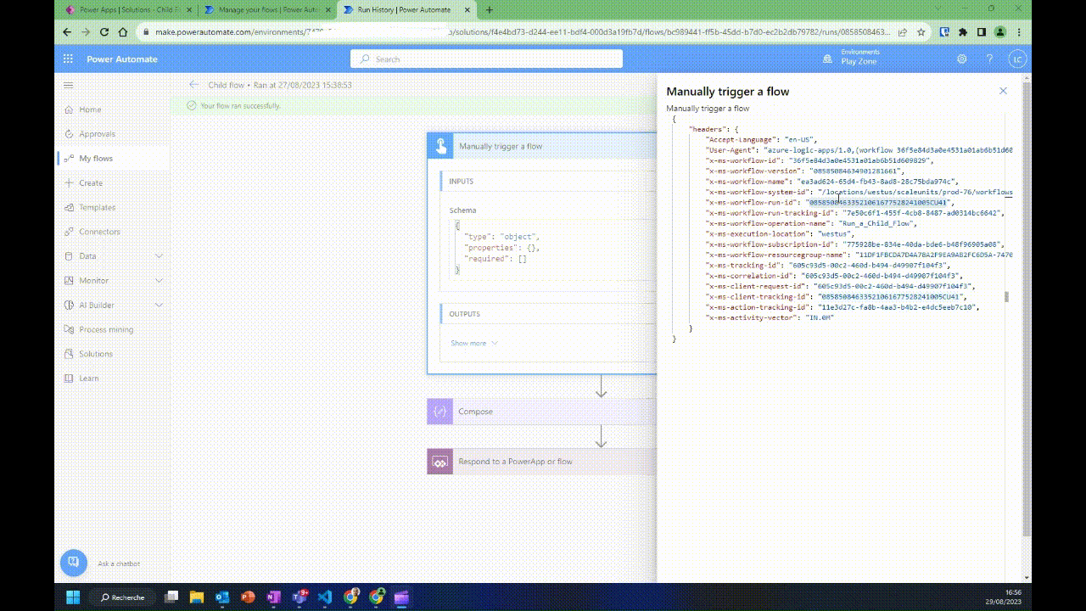Expand the AI Builder section chevron
The height and width of the screenshot is (611, 1086).
(159, 305)
